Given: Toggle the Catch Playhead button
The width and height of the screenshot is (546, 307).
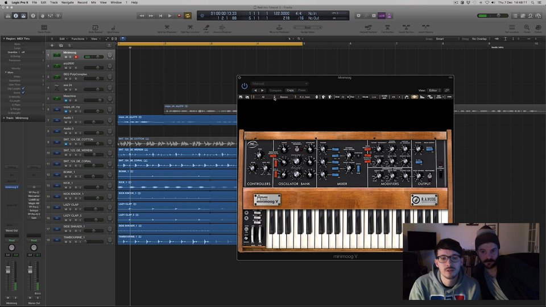Looking at the screenshot, I should pos(123,39).
